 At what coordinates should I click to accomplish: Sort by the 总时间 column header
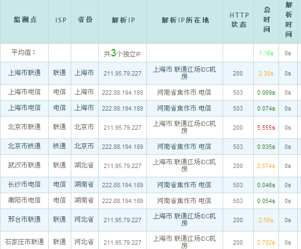pyautogui.click(x=266, y=20)
